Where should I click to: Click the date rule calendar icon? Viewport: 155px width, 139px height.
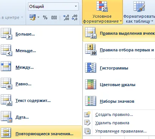[6, 117]
